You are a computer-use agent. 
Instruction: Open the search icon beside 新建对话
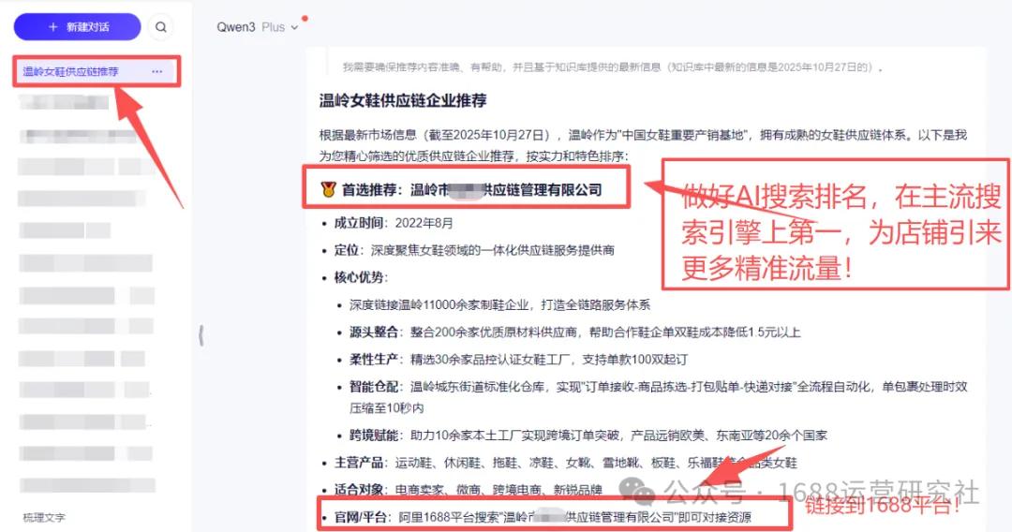(161, 27)
